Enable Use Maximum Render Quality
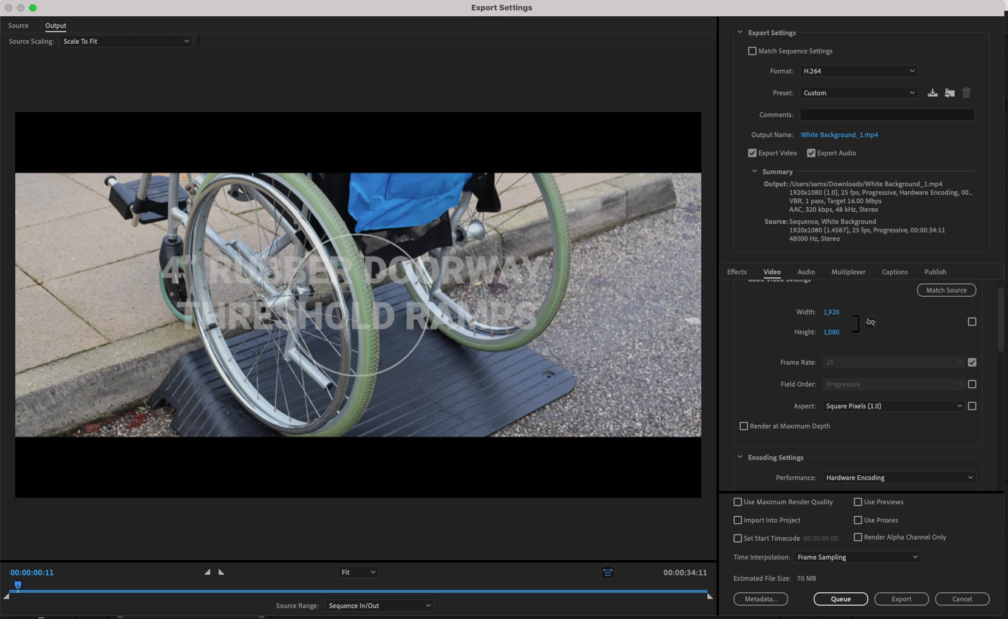 point(738,502)
